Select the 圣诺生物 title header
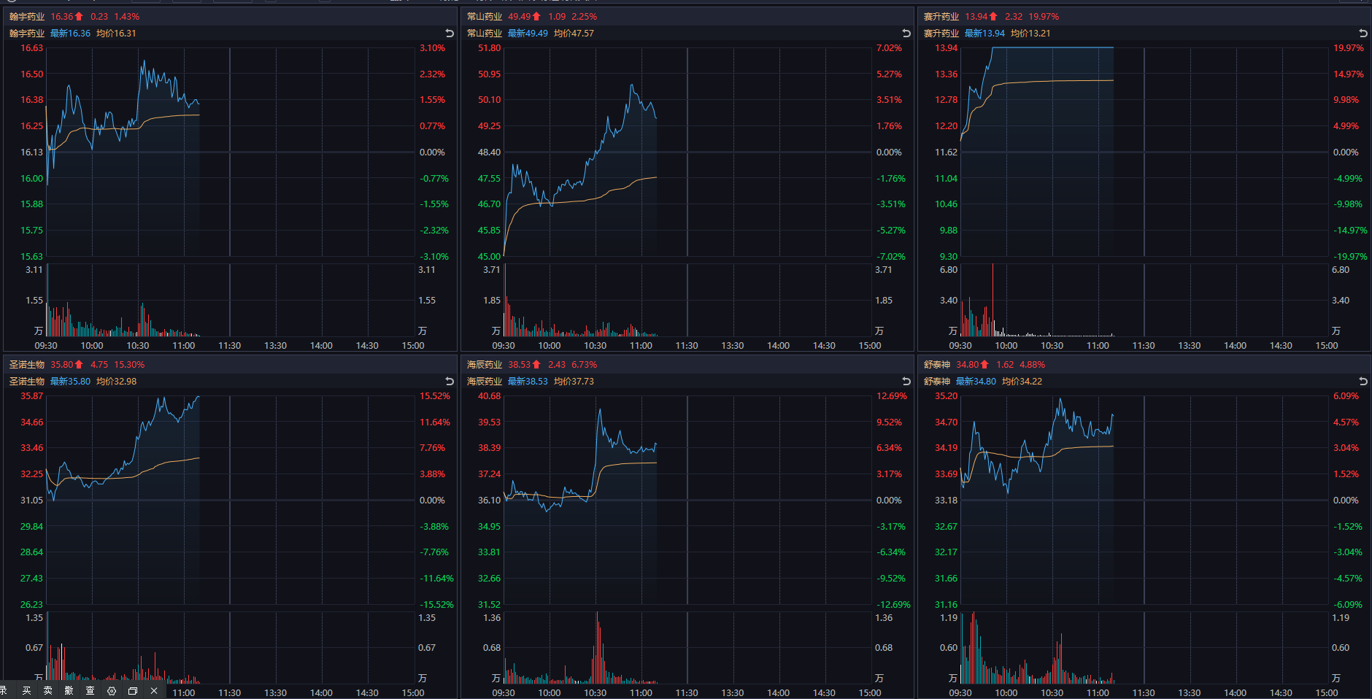Screen dimensions: 1372x699 [27, 365]
